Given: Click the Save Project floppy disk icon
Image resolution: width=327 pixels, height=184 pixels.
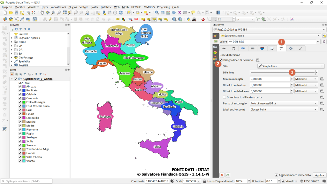Looking at the screenshot, I should click(16, 12).
